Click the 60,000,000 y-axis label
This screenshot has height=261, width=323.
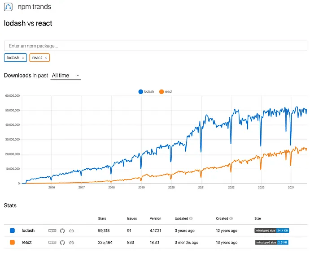click(13, 95)
